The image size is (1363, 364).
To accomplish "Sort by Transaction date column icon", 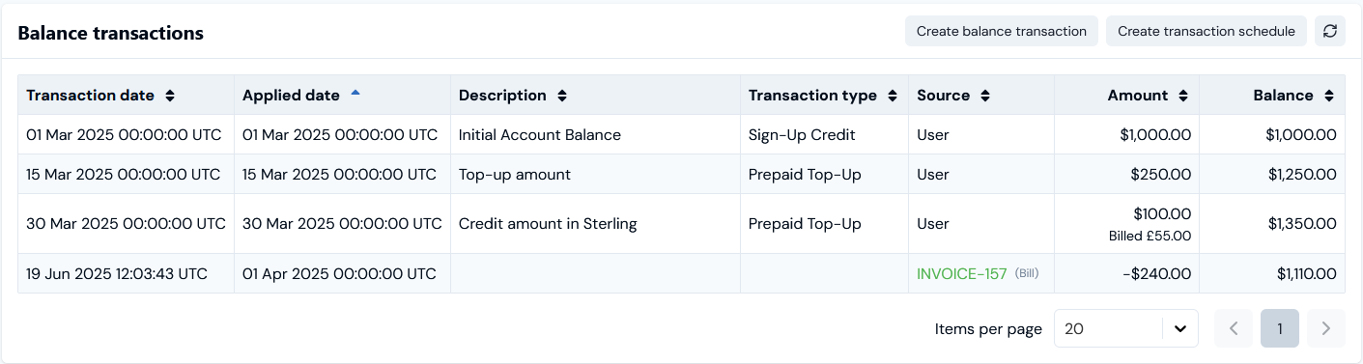I will tap(170, 96).
